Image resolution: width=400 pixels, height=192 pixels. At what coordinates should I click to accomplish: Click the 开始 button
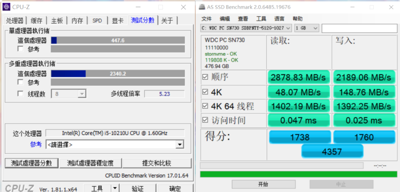263,184
